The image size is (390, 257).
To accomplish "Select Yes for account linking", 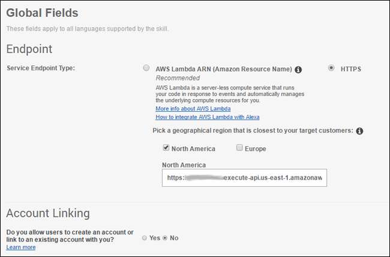I will coord(145,238).
